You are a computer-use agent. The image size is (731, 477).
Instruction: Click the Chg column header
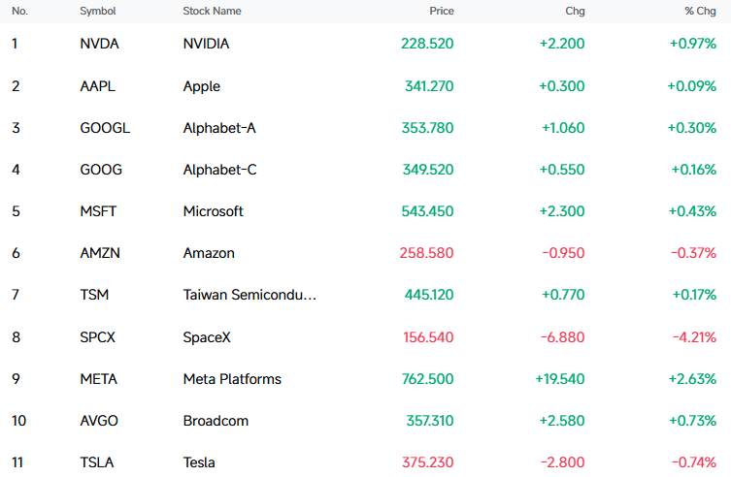(x=575, y=12)
